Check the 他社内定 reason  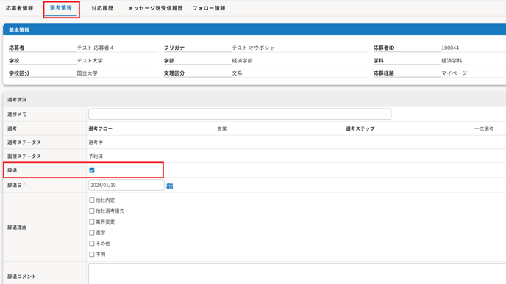coord(92,200)
